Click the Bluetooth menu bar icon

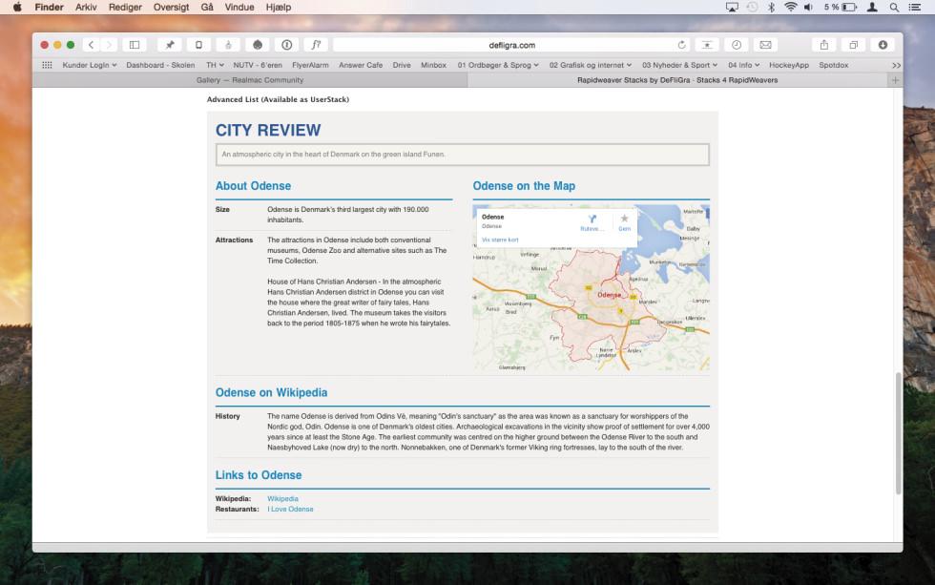(x=771, y=7)
